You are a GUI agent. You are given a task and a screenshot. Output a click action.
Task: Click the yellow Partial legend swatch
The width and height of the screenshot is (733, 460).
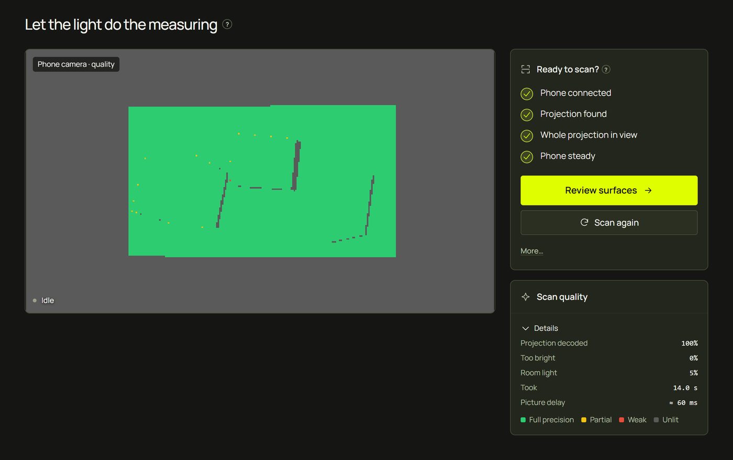pos(584,420)
